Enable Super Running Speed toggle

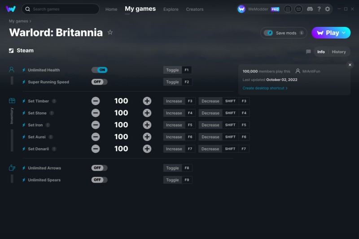(x=99, y=82)
